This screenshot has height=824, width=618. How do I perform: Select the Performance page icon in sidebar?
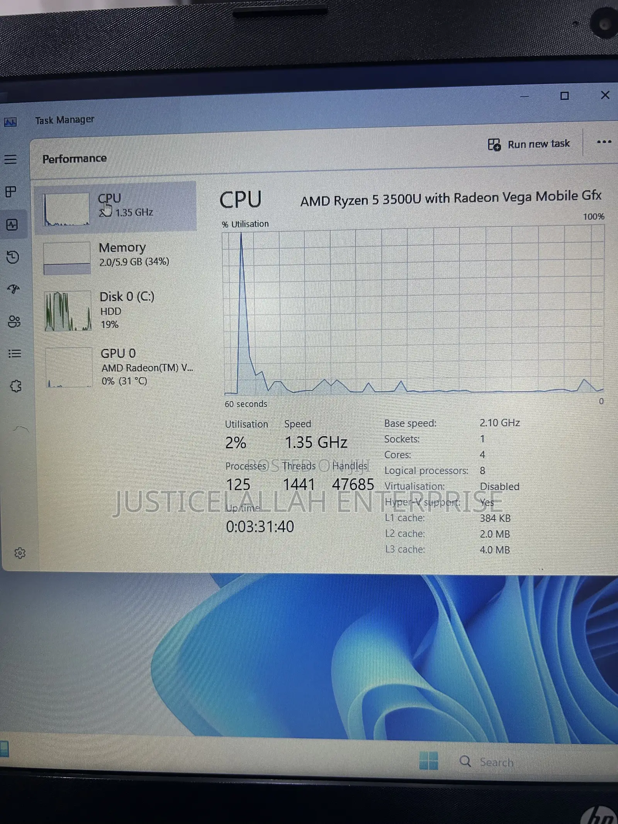(x=12, y=224)
